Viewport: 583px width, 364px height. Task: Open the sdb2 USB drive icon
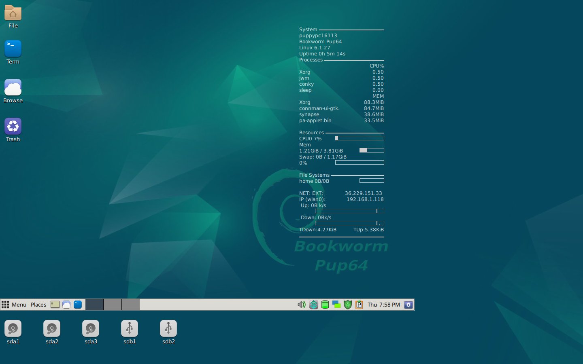pyautogui.click(x=168, y=328)
